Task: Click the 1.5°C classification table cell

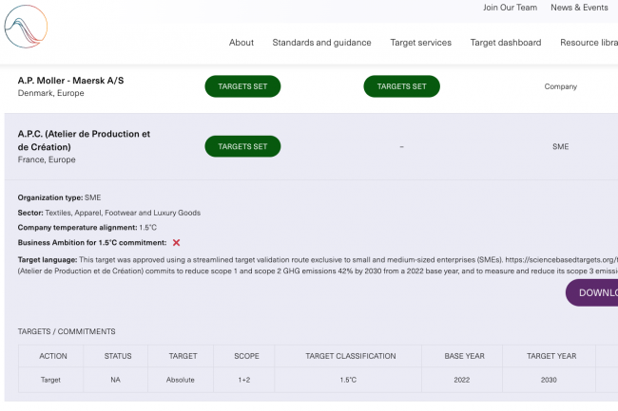Action: [348, 380]
